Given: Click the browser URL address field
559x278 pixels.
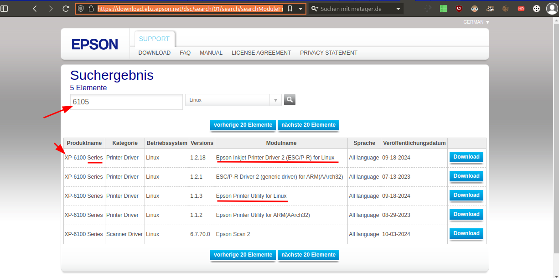Looking at the screenshot, I should click(x=190, y=9).
